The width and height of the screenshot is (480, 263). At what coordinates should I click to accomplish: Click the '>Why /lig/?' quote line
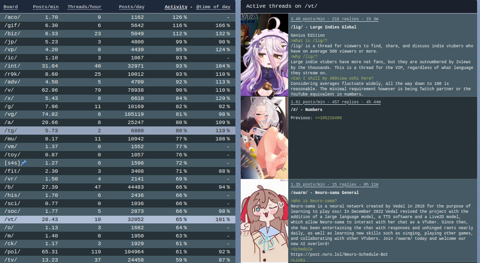304,57
